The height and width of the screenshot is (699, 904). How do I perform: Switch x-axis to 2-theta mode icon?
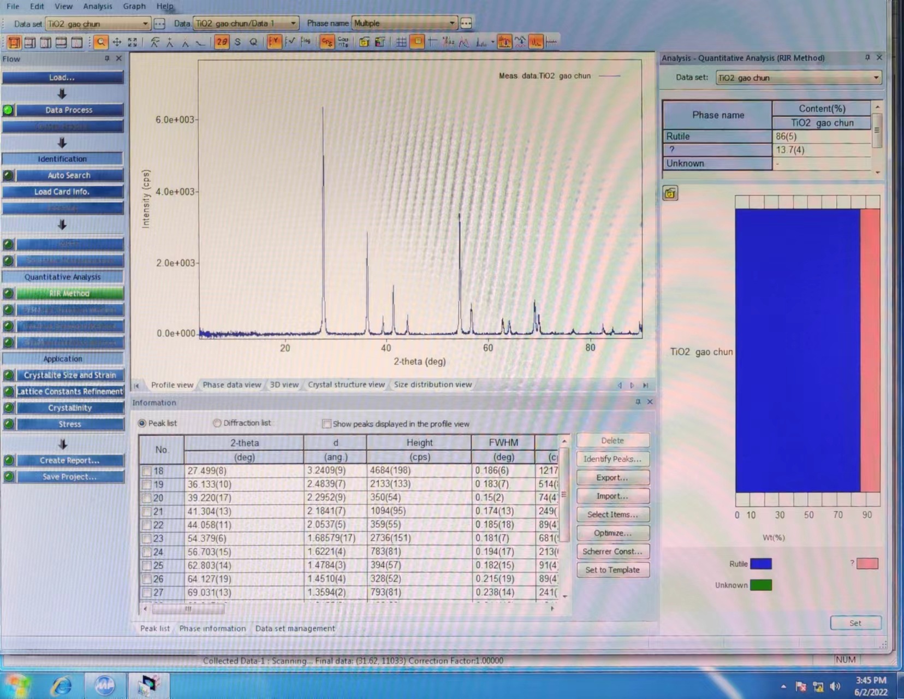click(x=221, y=42)
